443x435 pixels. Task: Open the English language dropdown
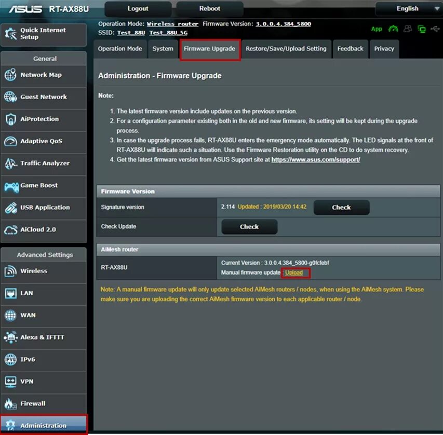[408, 9]
